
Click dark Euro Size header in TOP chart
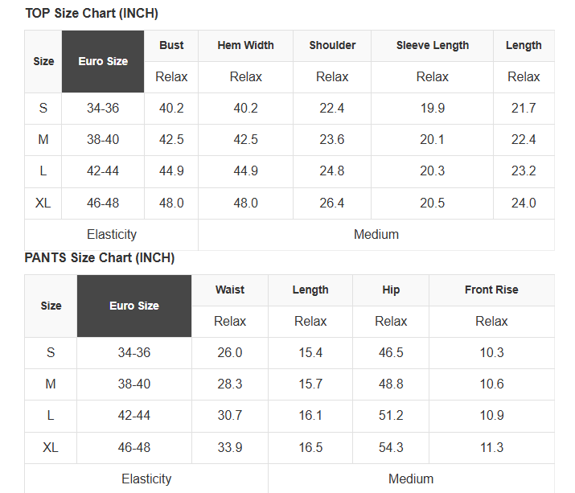pos(103,61)
